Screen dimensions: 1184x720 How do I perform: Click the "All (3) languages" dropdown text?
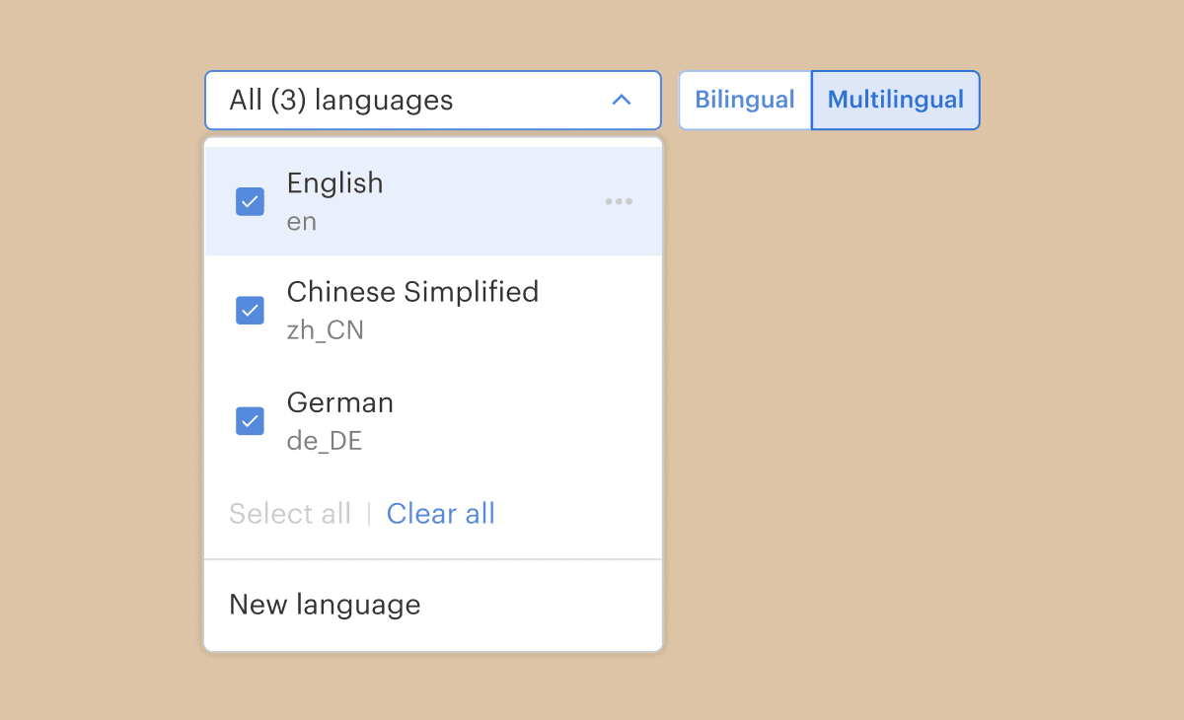coord(340,100)
